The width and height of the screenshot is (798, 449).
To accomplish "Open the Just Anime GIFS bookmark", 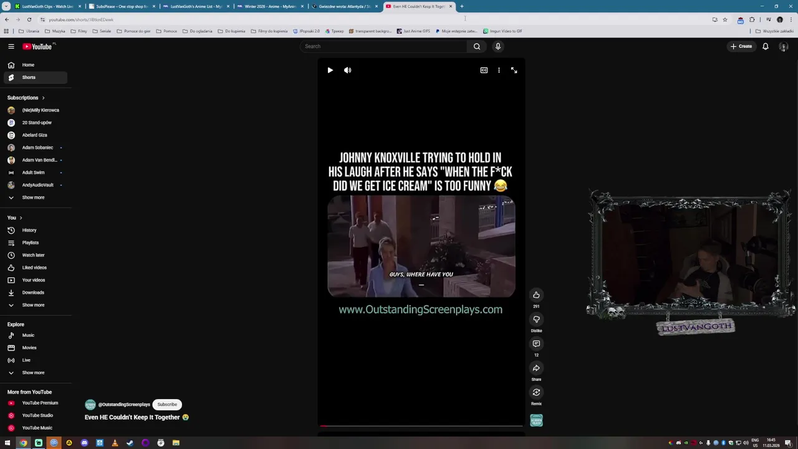I will 413,31.
